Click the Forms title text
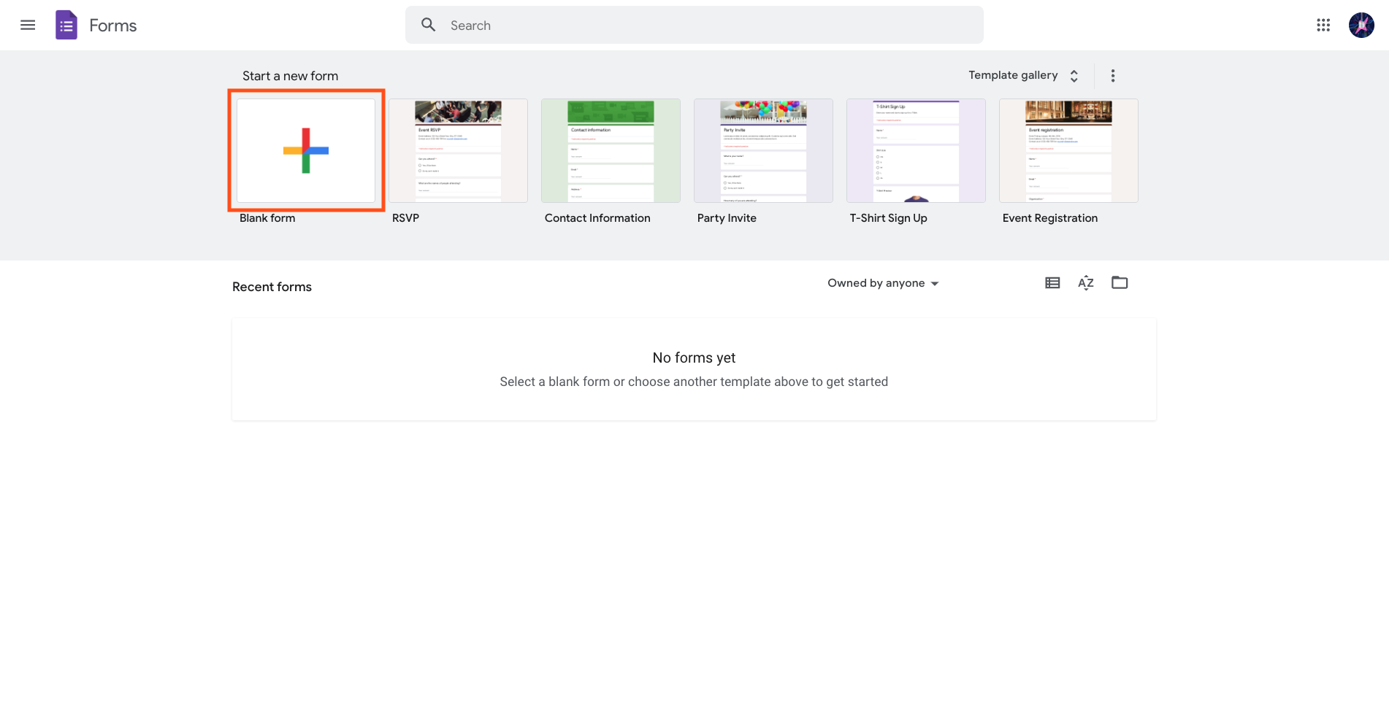This screenshot has width=1400, height=718. coord(113,26)
